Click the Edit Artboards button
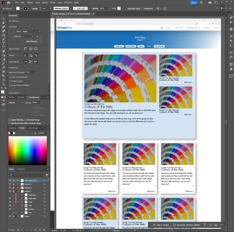This screenshot has height=232, width=234. pos(31,41)
